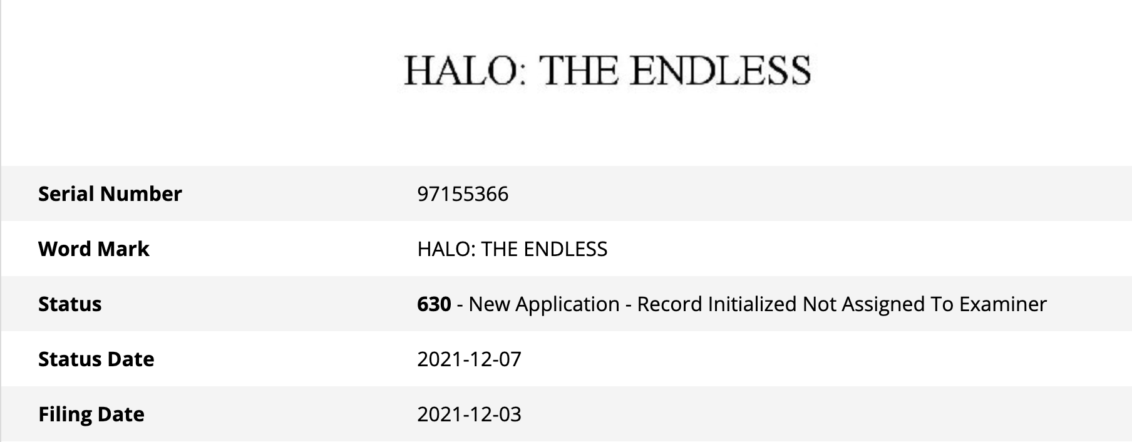The image size is (1132, 442).
Task: Select the Filing Date label
Action: pyautogui.click(x=91, y=414)
